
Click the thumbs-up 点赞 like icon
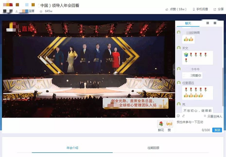[166, 9]
